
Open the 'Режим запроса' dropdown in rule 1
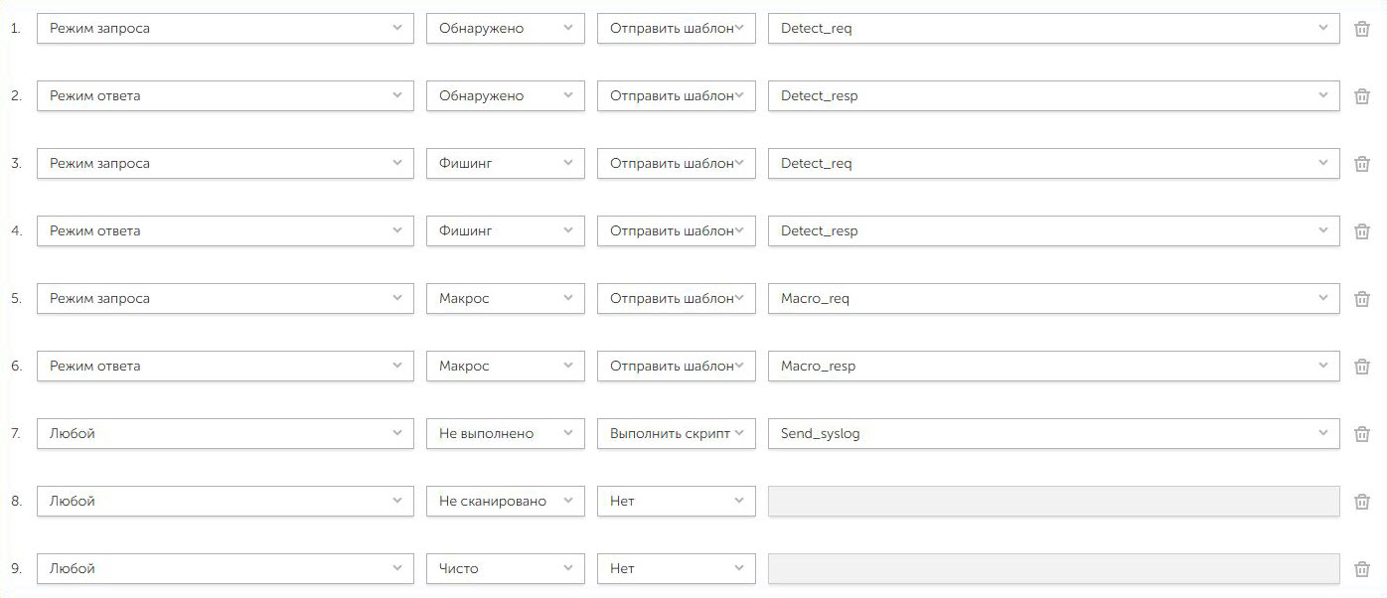point(226,29)
